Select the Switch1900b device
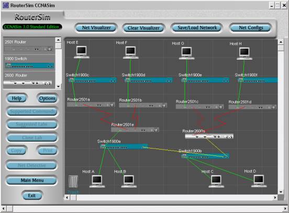 205,156
